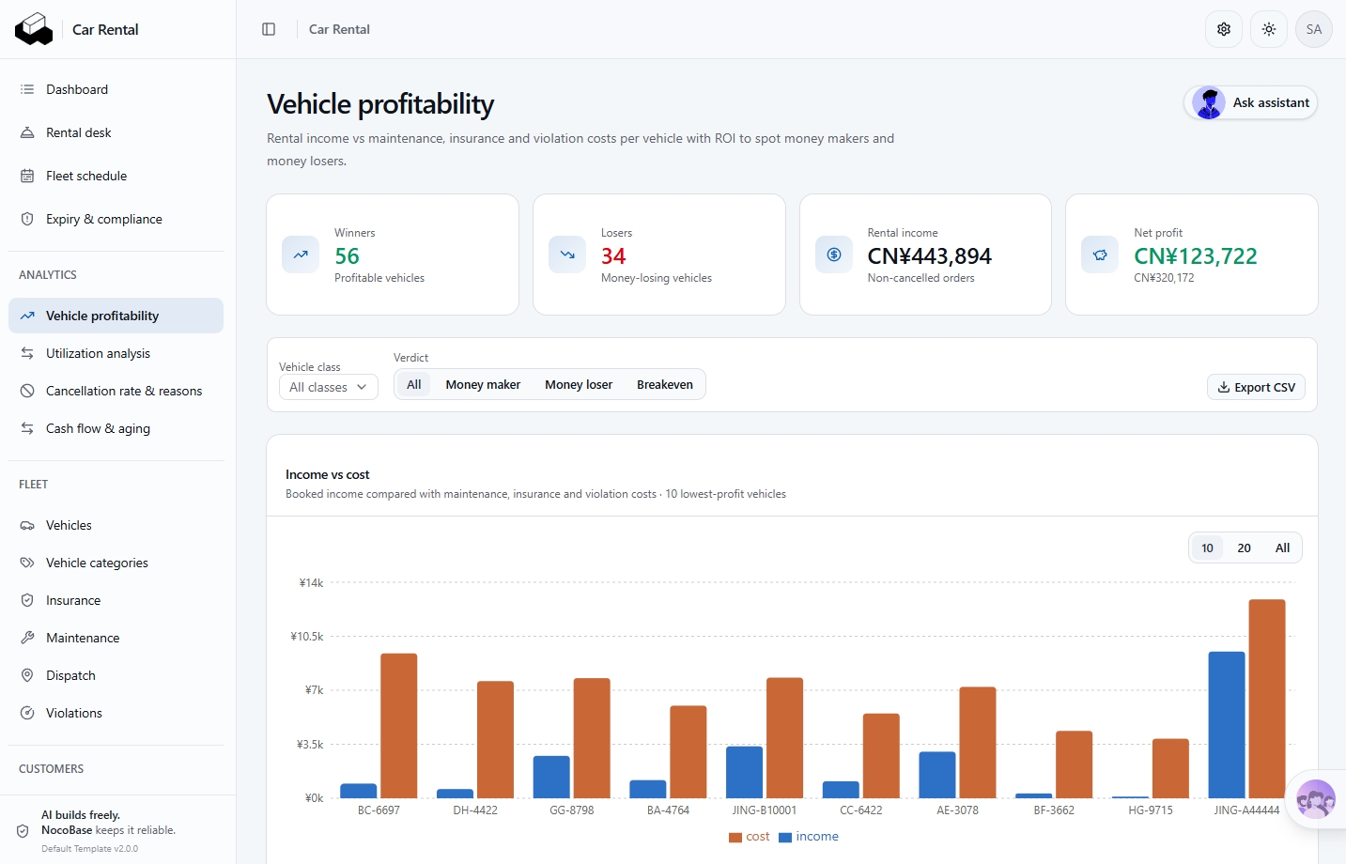Click the CN¥123,722 net profit value
Viewport: 1346px width, 864px height.
(1195, 256)
